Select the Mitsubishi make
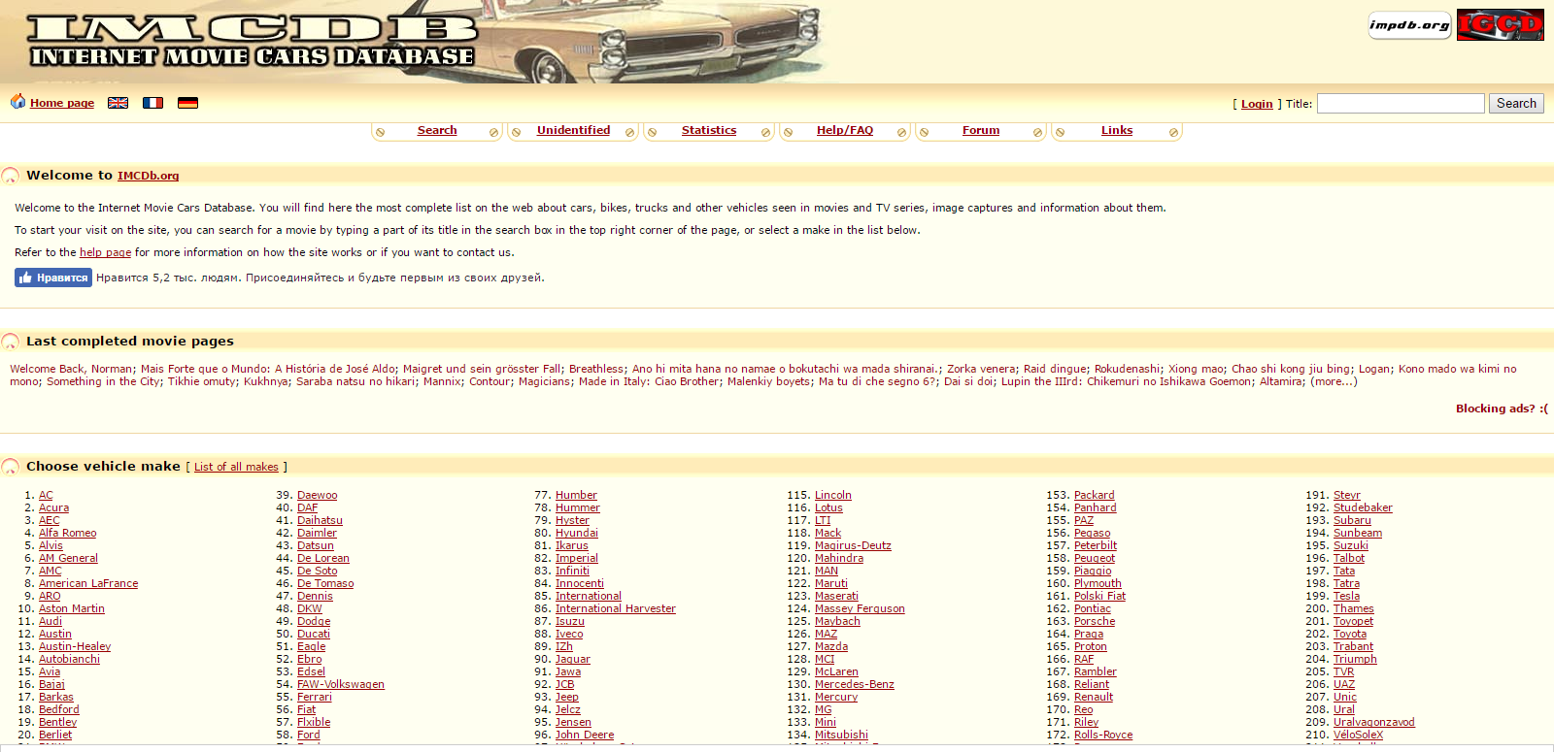Screen dimensions: 1554x752 (841, 735)
